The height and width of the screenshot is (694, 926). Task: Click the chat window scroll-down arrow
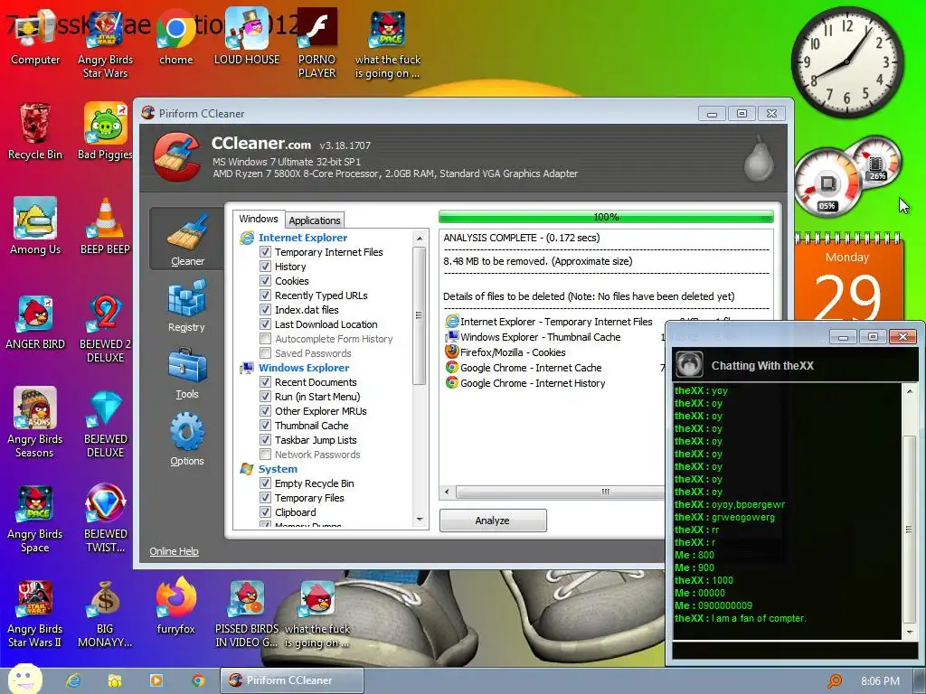coord(910,632)
